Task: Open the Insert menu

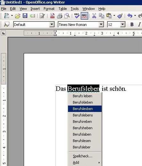Action: (x=35, y=9)
